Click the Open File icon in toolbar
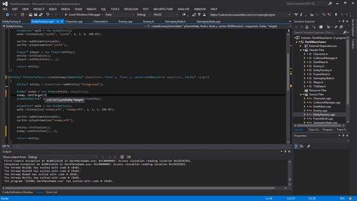 point(30,15)
